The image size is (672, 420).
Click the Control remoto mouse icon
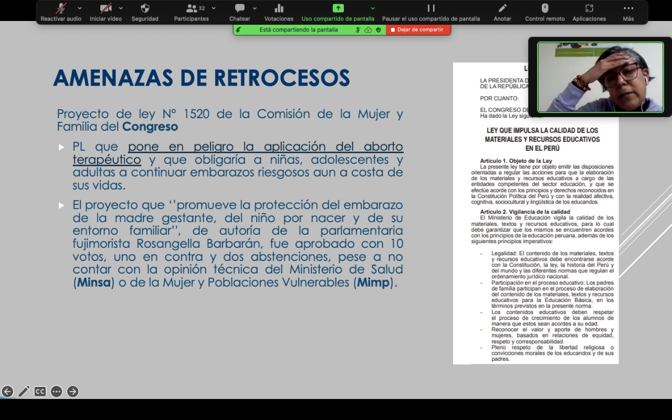click(545, 12)
